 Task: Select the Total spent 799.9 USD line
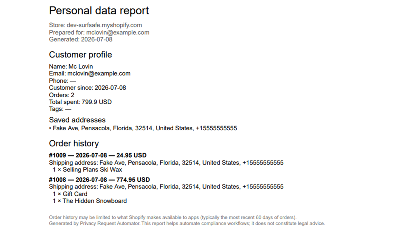click(80, 102)
